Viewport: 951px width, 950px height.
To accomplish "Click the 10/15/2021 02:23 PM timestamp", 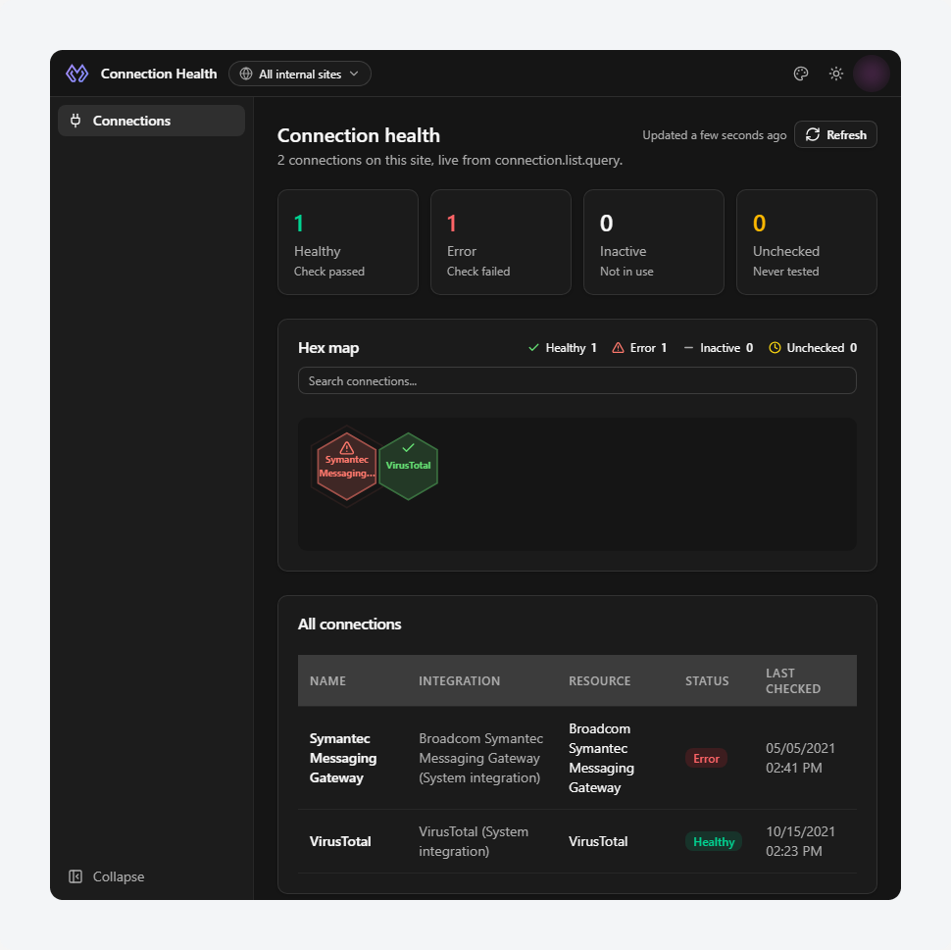I will pyautogui.click(x=800, y=841).
